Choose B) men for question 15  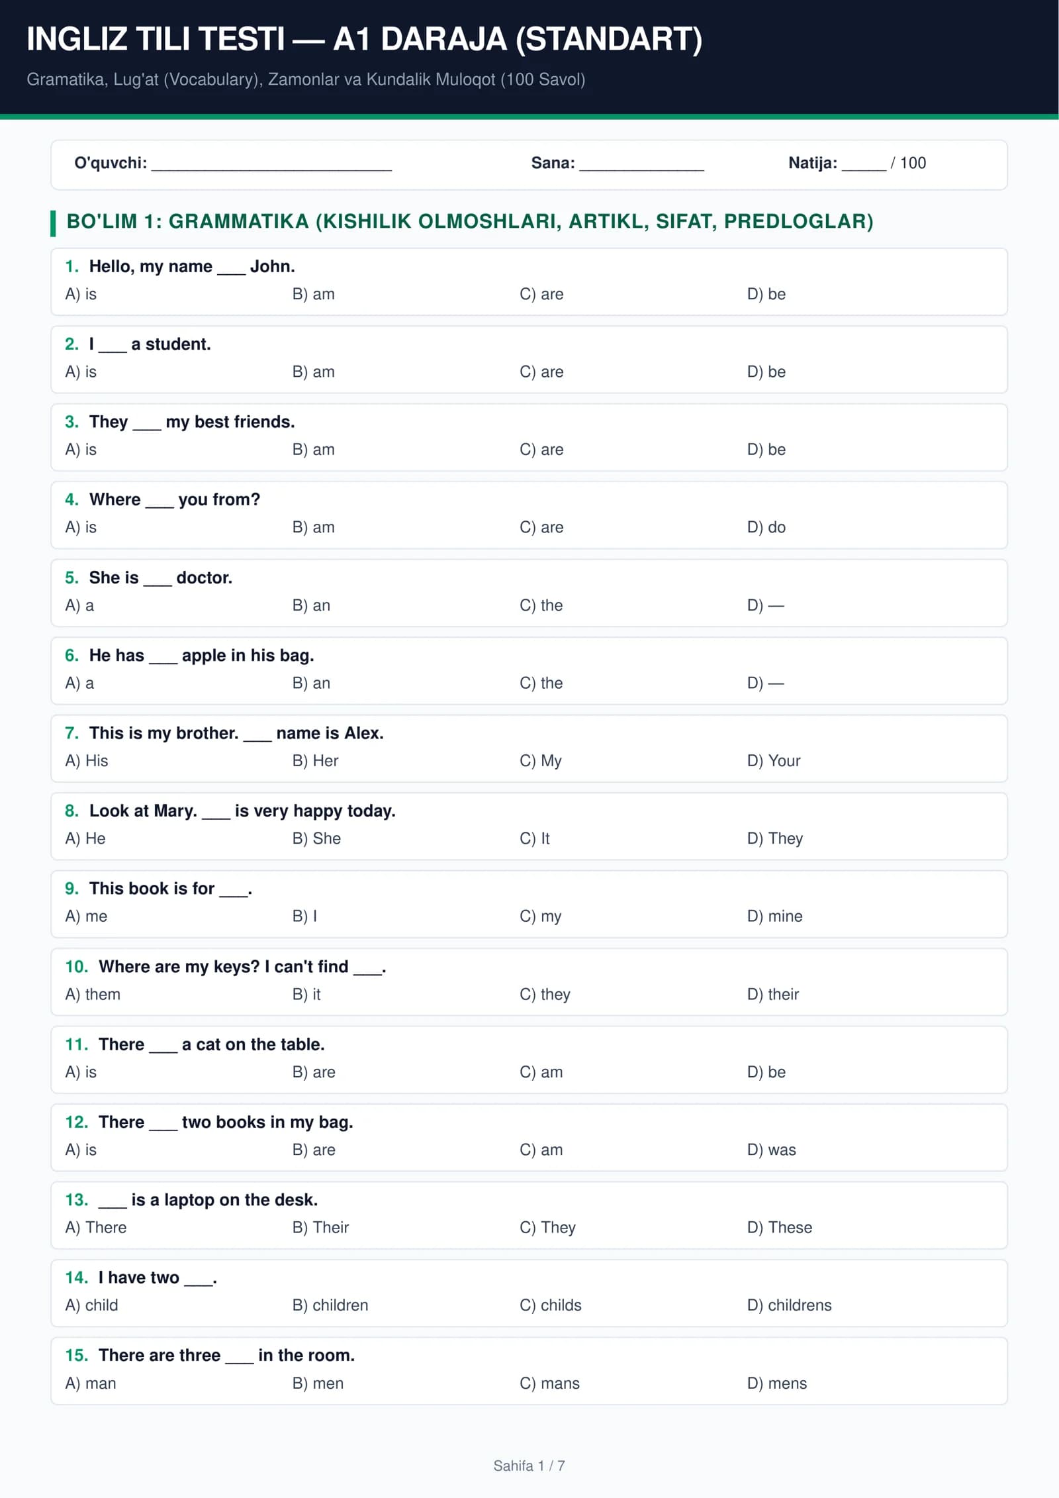[x=318, y=1383]
